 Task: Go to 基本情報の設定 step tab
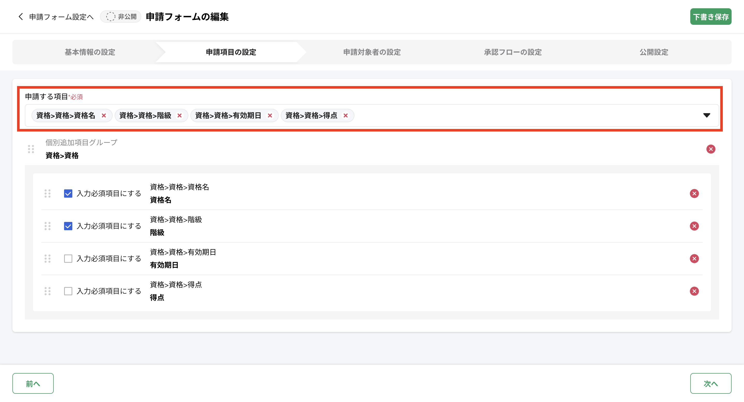tap(90, 52)
